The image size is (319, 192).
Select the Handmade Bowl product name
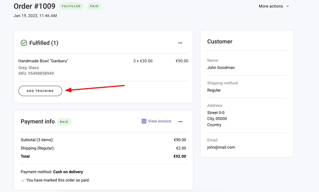[43, 61]
